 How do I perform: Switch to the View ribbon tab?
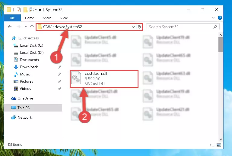point(64,18)
